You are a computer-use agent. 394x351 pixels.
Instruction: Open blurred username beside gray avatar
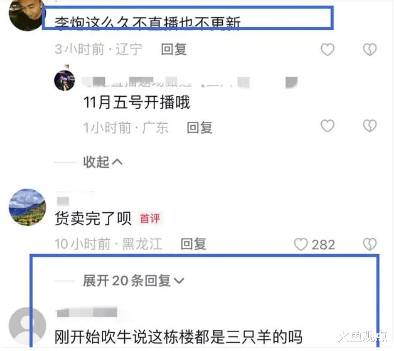click(87, 312)
